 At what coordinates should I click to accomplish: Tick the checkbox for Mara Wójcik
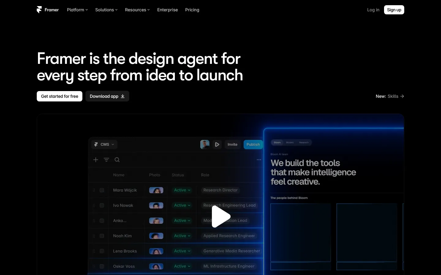click(x=102, y=190)
